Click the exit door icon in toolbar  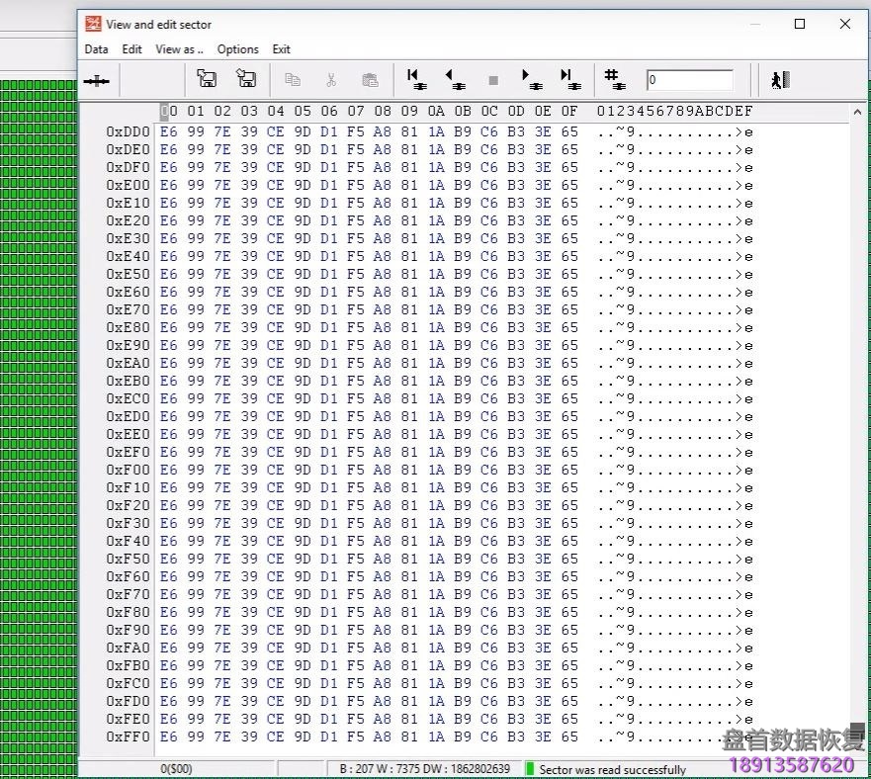coord(780,80)
